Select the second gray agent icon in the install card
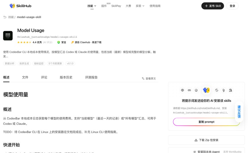The image size is (248, 153). (x=189, y=90)
